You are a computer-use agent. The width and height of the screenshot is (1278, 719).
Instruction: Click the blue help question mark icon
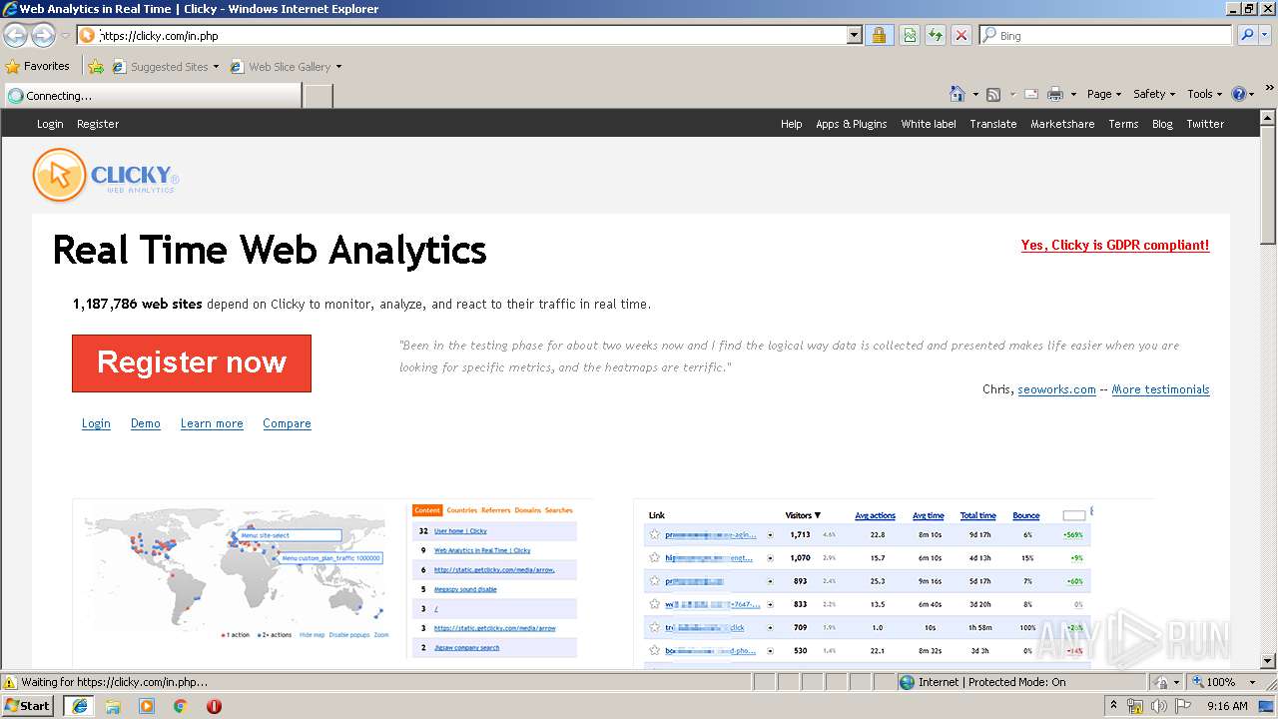1239,94
